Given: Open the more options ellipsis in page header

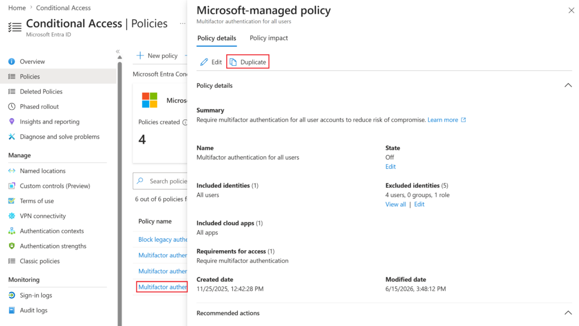Looking at the screenshot, I should pyautogui.click(x=183, y=23).
